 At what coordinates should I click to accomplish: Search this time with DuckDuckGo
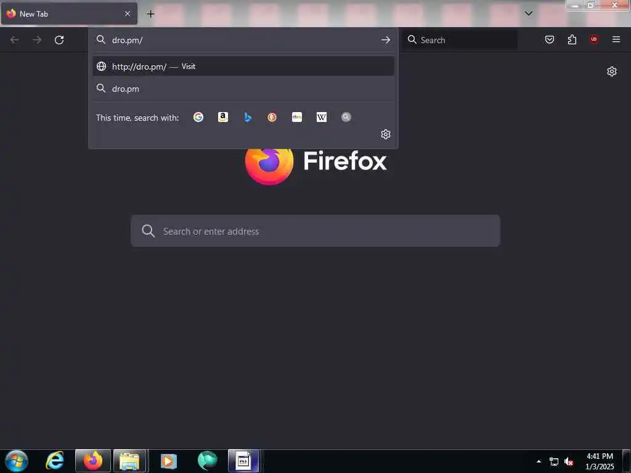coord(272,117)
